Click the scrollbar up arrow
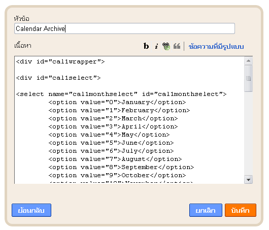Image resolution: width=269 pixels, height=230 pixels. [x=248, y=61]
